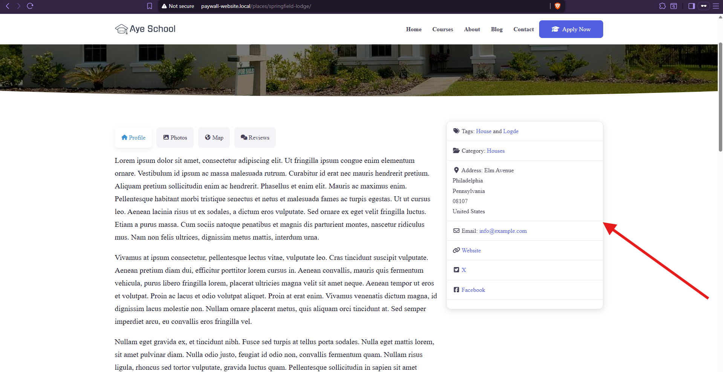Screen dimensions: 723x372
Task: Click the info@example.com email link
Action: (x=503, y=231)
